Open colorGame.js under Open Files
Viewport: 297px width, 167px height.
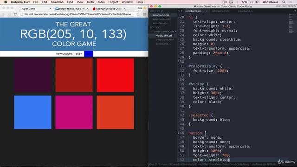160,23
